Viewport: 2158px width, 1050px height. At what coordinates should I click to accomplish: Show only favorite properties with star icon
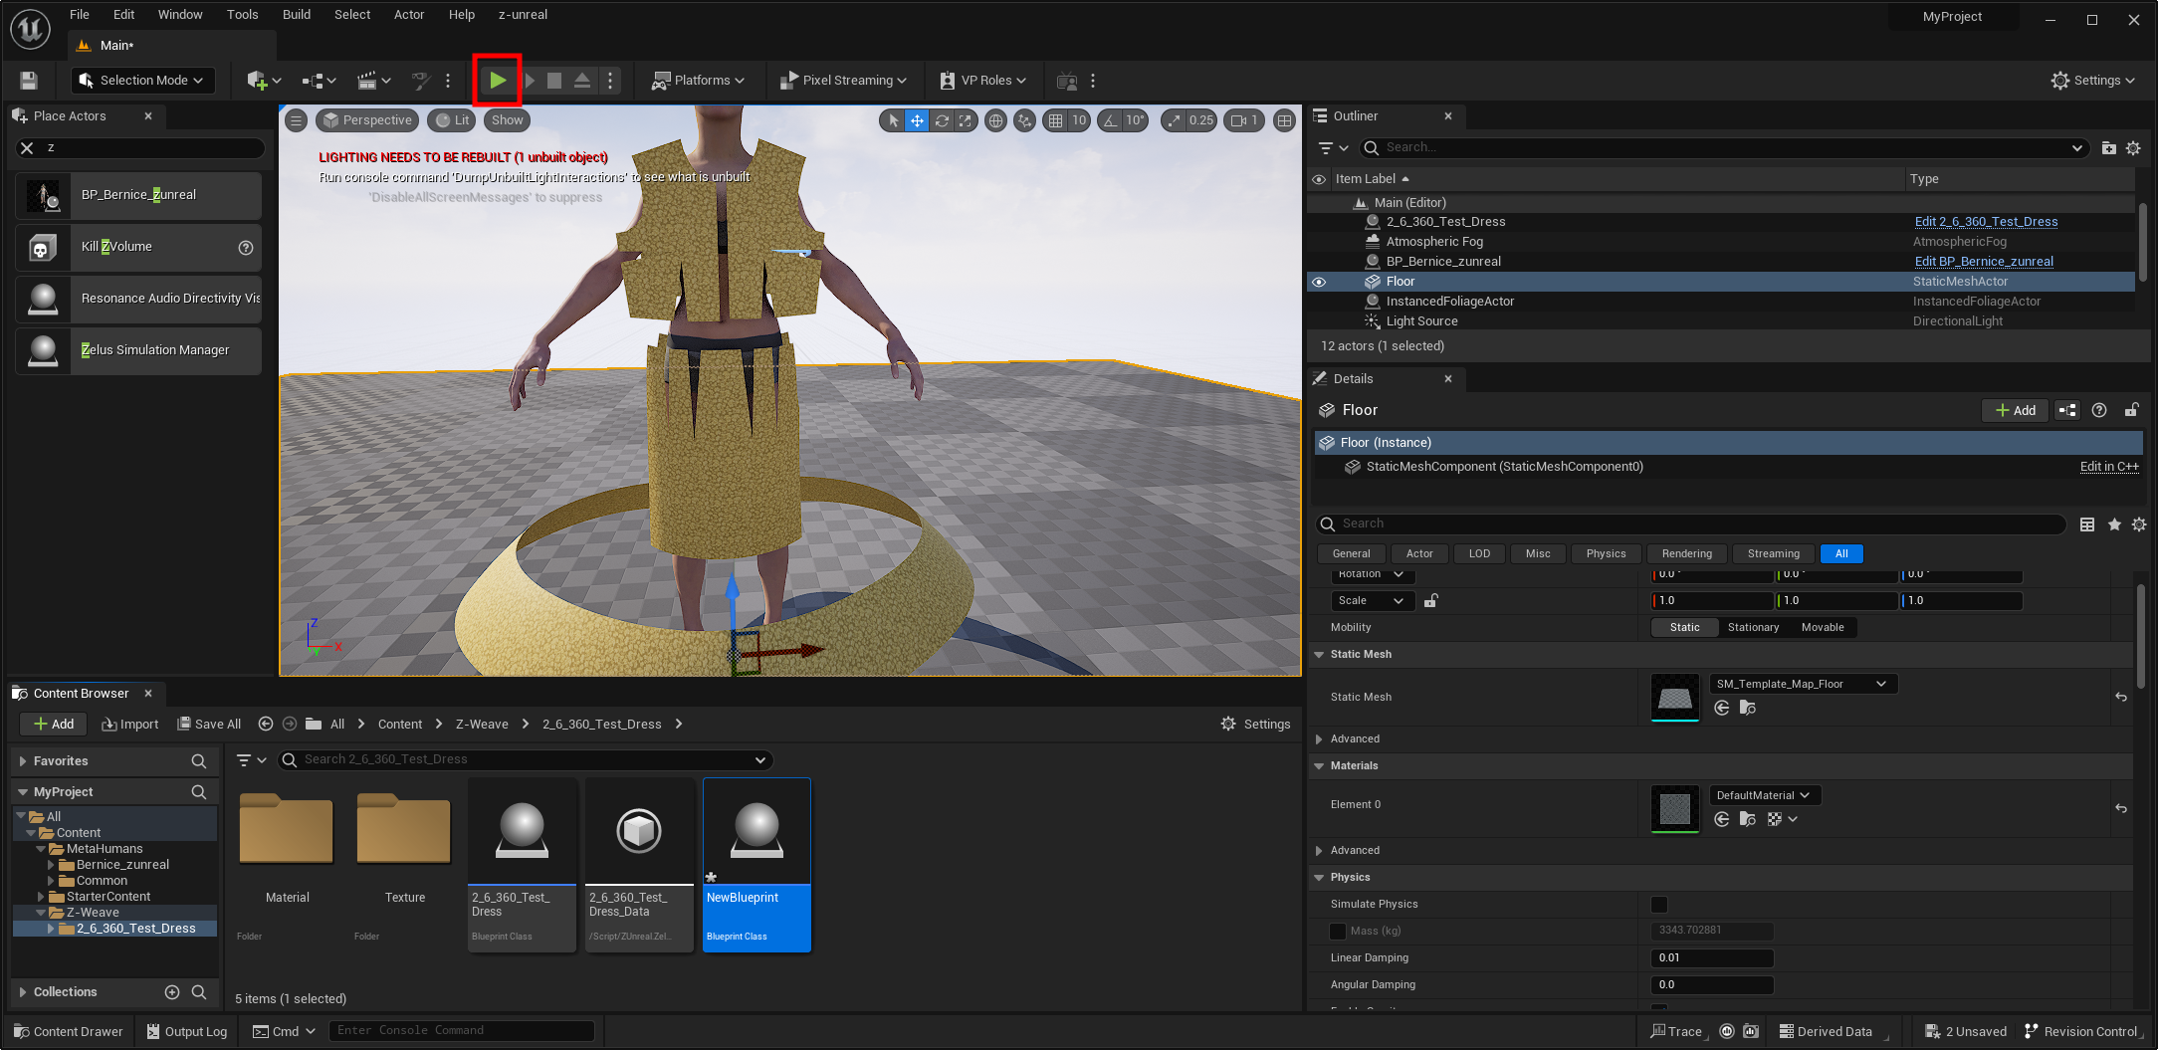(2113, 525)
